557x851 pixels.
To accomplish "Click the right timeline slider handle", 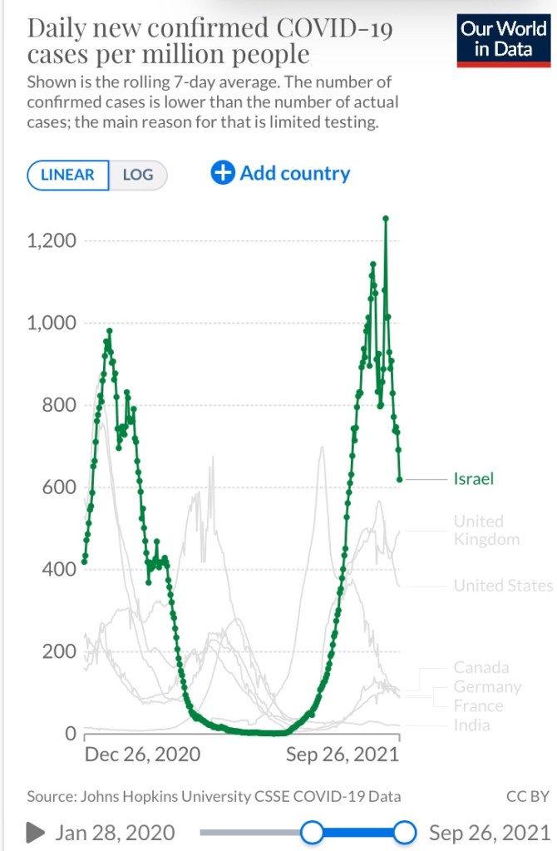I will pyautogui.click(x=404, y=832).
